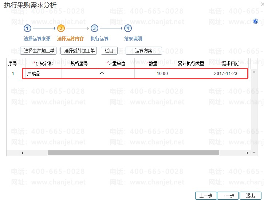Select the 计量单位 column header
264x200 pixels.
click(116, 63)
